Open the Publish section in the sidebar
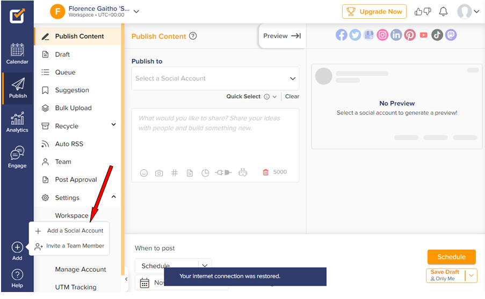The width and height of the screenshot is (485, 299). pyautogui.click(x=18, y=88)
